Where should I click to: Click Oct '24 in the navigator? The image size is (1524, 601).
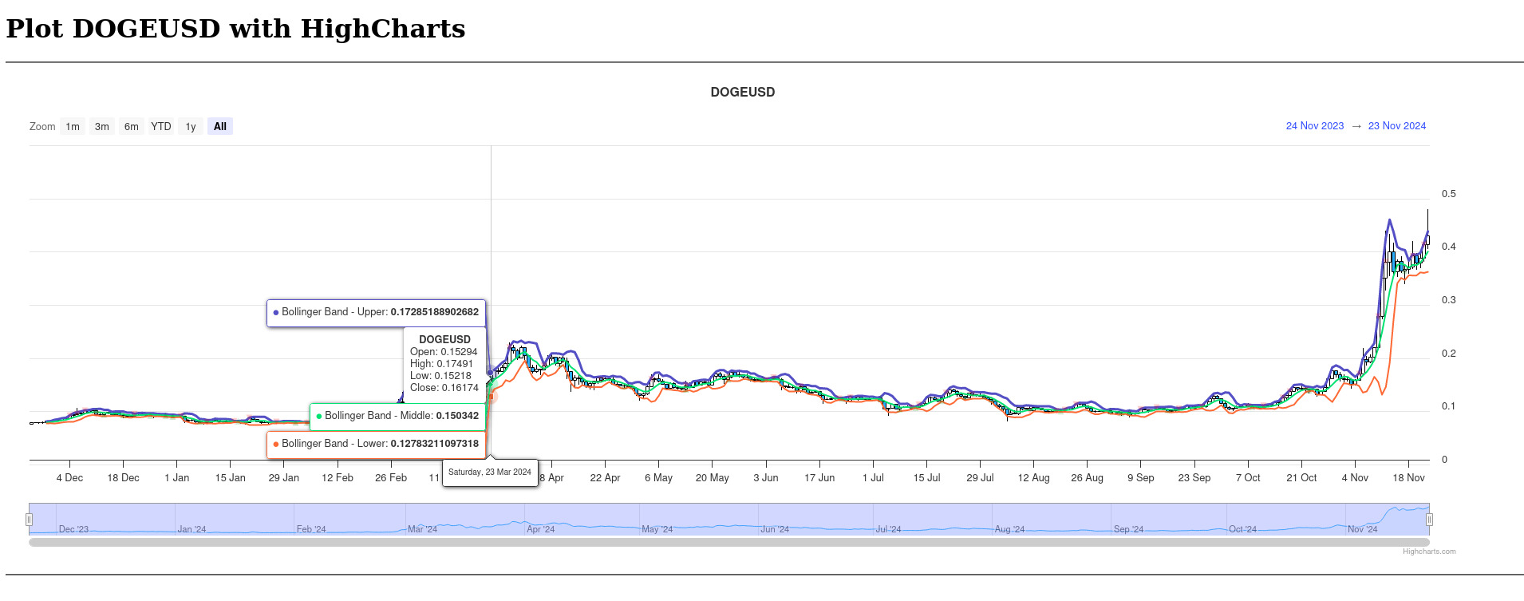pos(1242,529)
